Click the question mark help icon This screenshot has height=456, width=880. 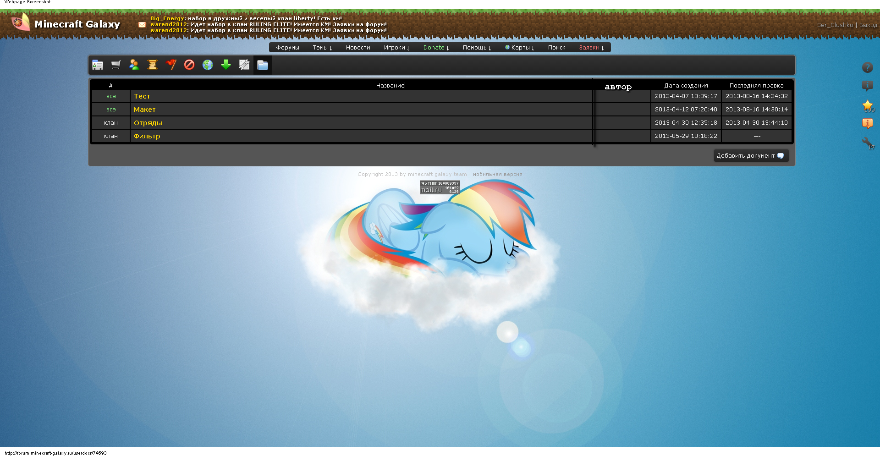[x=868, y=67]
